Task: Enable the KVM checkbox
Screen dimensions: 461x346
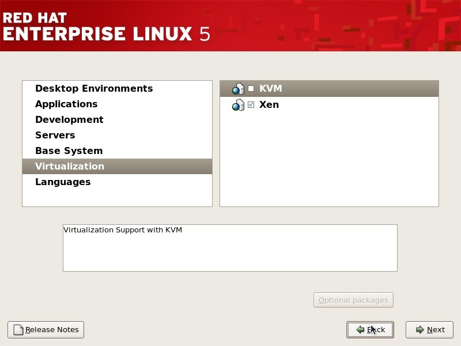Action: pyautogui.click(x=251, y=89)
